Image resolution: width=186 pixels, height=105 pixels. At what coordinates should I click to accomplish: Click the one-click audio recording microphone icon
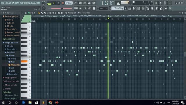165,3
